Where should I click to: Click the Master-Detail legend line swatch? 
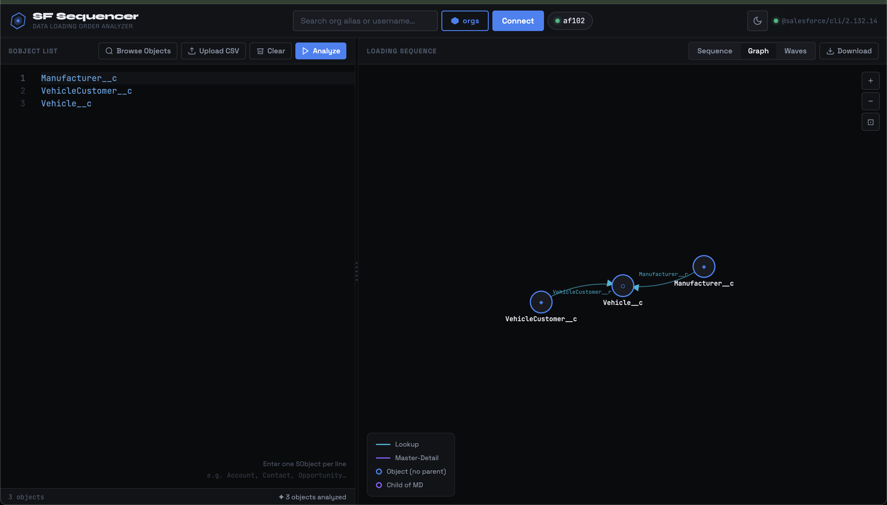tap(383, 458)
